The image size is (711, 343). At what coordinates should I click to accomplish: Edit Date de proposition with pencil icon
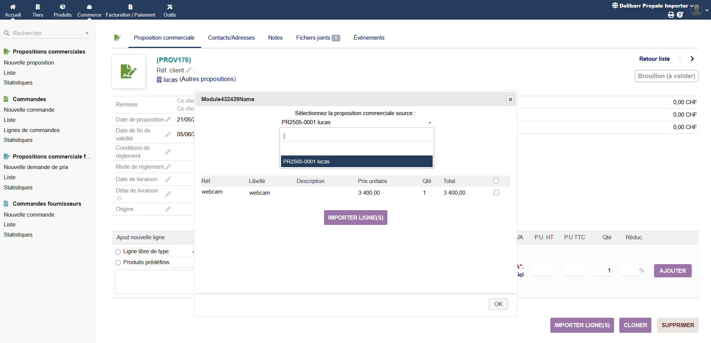click(168, 120)
